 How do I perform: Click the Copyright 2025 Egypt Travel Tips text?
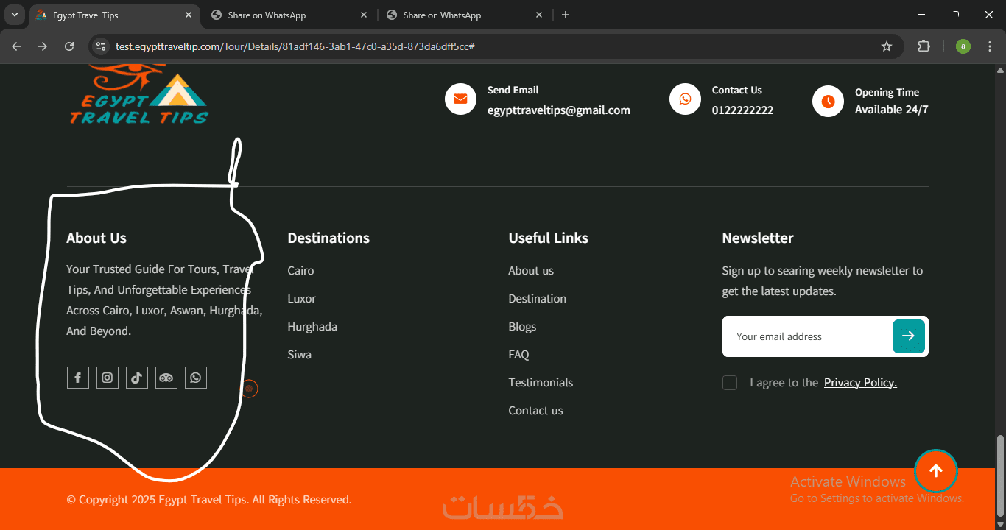pos(209,500)
